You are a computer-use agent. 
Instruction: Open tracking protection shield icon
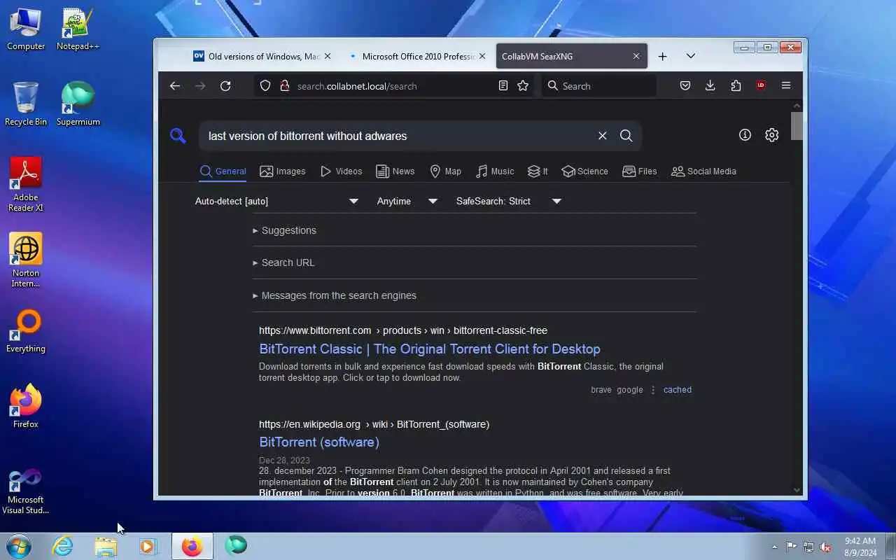(265, 86)
